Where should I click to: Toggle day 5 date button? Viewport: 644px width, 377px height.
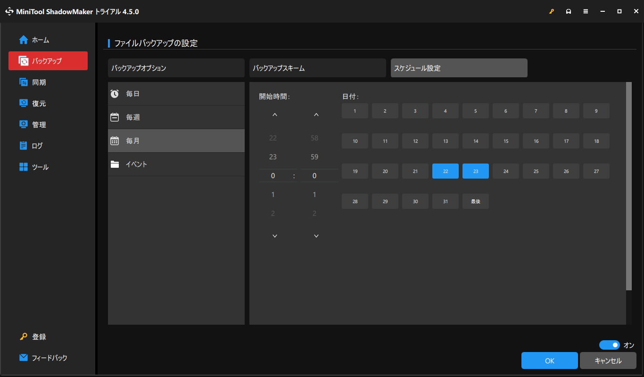pyautogui.click(x=476, y=111)
